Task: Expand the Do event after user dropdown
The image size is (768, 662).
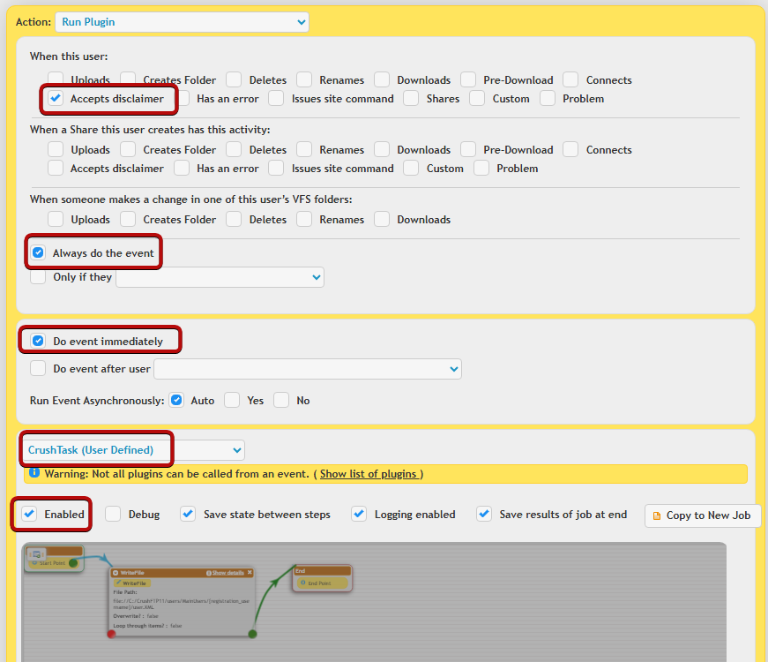Action: pos(307,369)
